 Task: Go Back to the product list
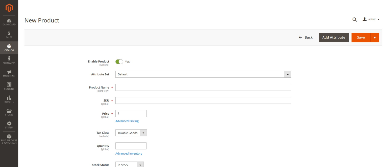tap(306, 37)
